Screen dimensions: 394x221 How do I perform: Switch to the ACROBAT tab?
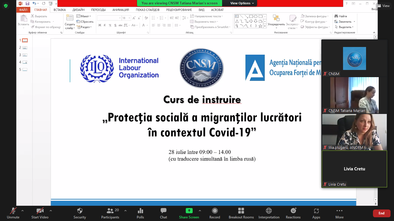pos(217,10)
